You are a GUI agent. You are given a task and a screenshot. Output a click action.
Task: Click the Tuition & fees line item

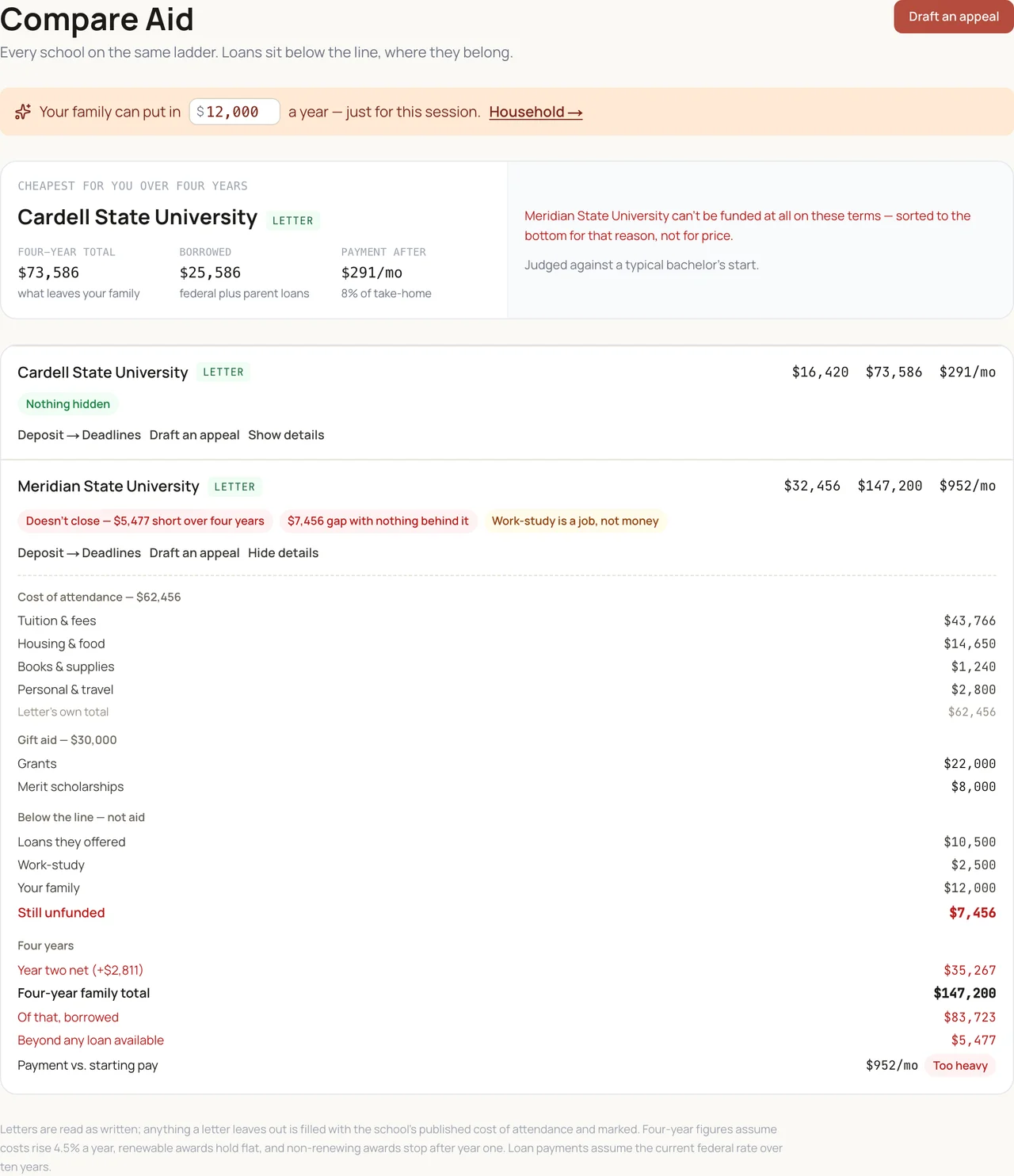click(507, 620)
